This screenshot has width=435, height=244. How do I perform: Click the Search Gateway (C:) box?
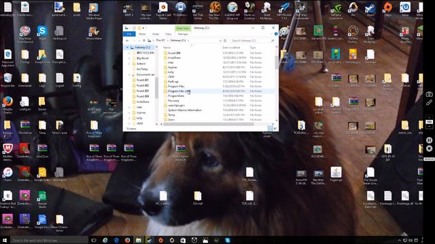(x=252, y=41)
